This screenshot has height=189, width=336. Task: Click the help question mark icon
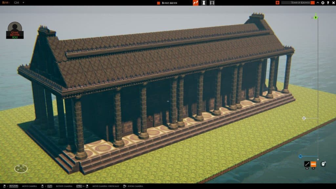tap(328, 3)
